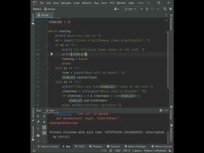The image size is (204, 153).
Task: Click the PyCharm logo icon
Action: pyautogui.click(x=34, y=3)
